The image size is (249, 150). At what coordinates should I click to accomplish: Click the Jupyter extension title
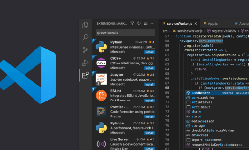point(117,75)
